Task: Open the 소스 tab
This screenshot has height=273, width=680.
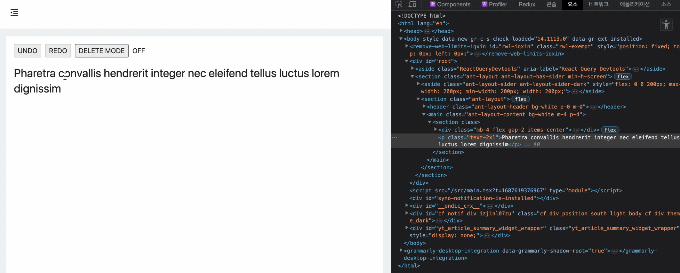Action: coord(666,4)
